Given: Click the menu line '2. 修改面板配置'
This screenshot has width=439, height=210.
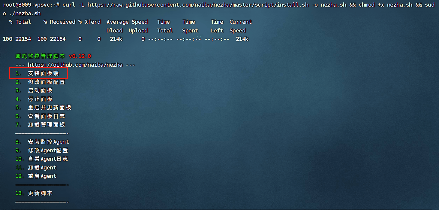Looking at the screenshot, I should (x=40, y=82).
